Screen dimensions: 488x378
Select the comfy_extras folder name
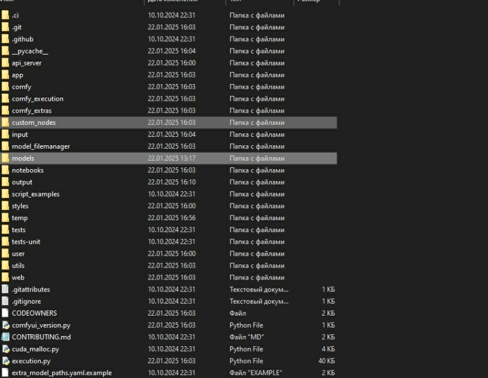tap(32, 110)
